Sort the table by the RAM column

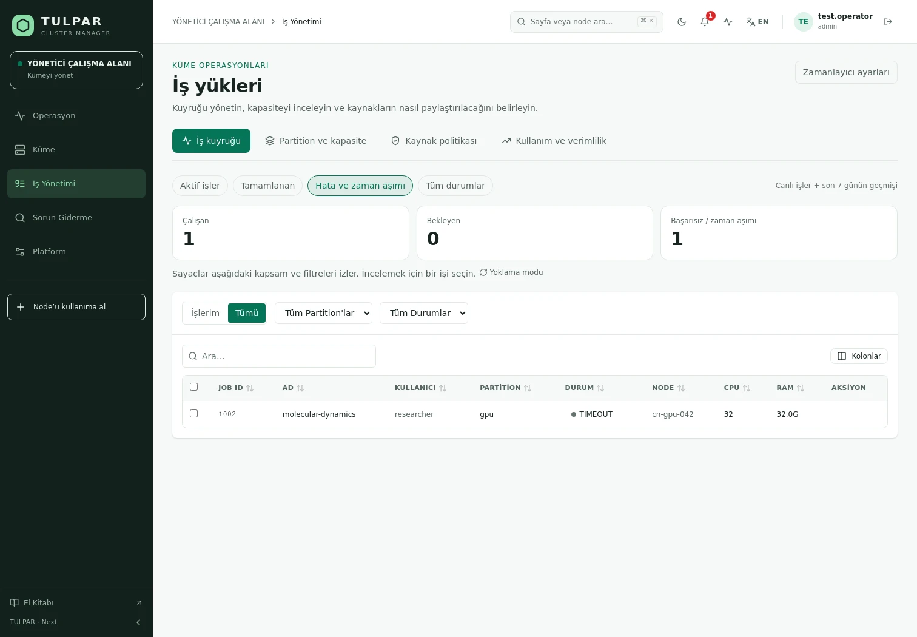[790, 388]
